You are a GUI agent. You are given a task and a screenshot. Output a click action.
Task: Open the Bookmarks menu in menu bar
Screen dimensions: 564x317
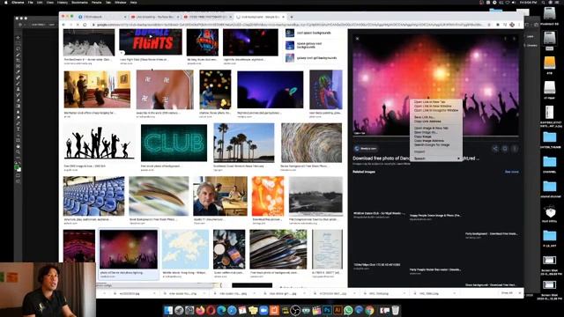tap(79, 2)
